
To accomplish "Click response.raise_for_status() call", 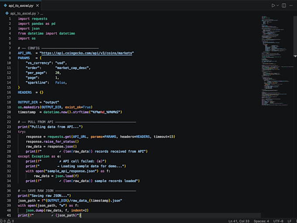I will click(x=52, y=142).
